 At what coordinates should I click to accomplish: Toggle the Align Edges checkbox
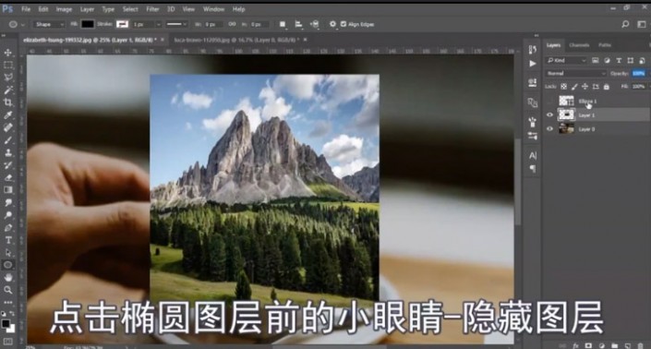344,24
